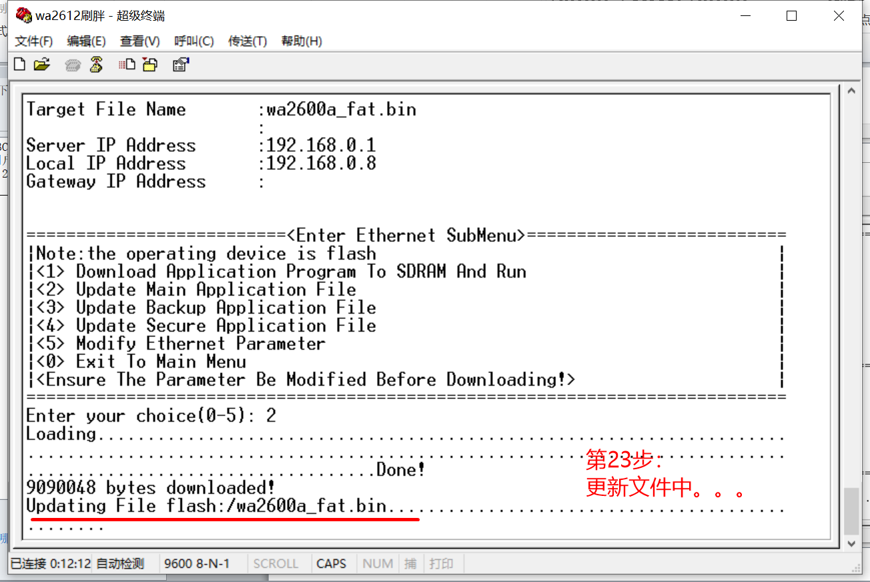This screenshot has width=870, height=582.
Task: Click line <4> Update Secure Application File
Action: [206, 326]
